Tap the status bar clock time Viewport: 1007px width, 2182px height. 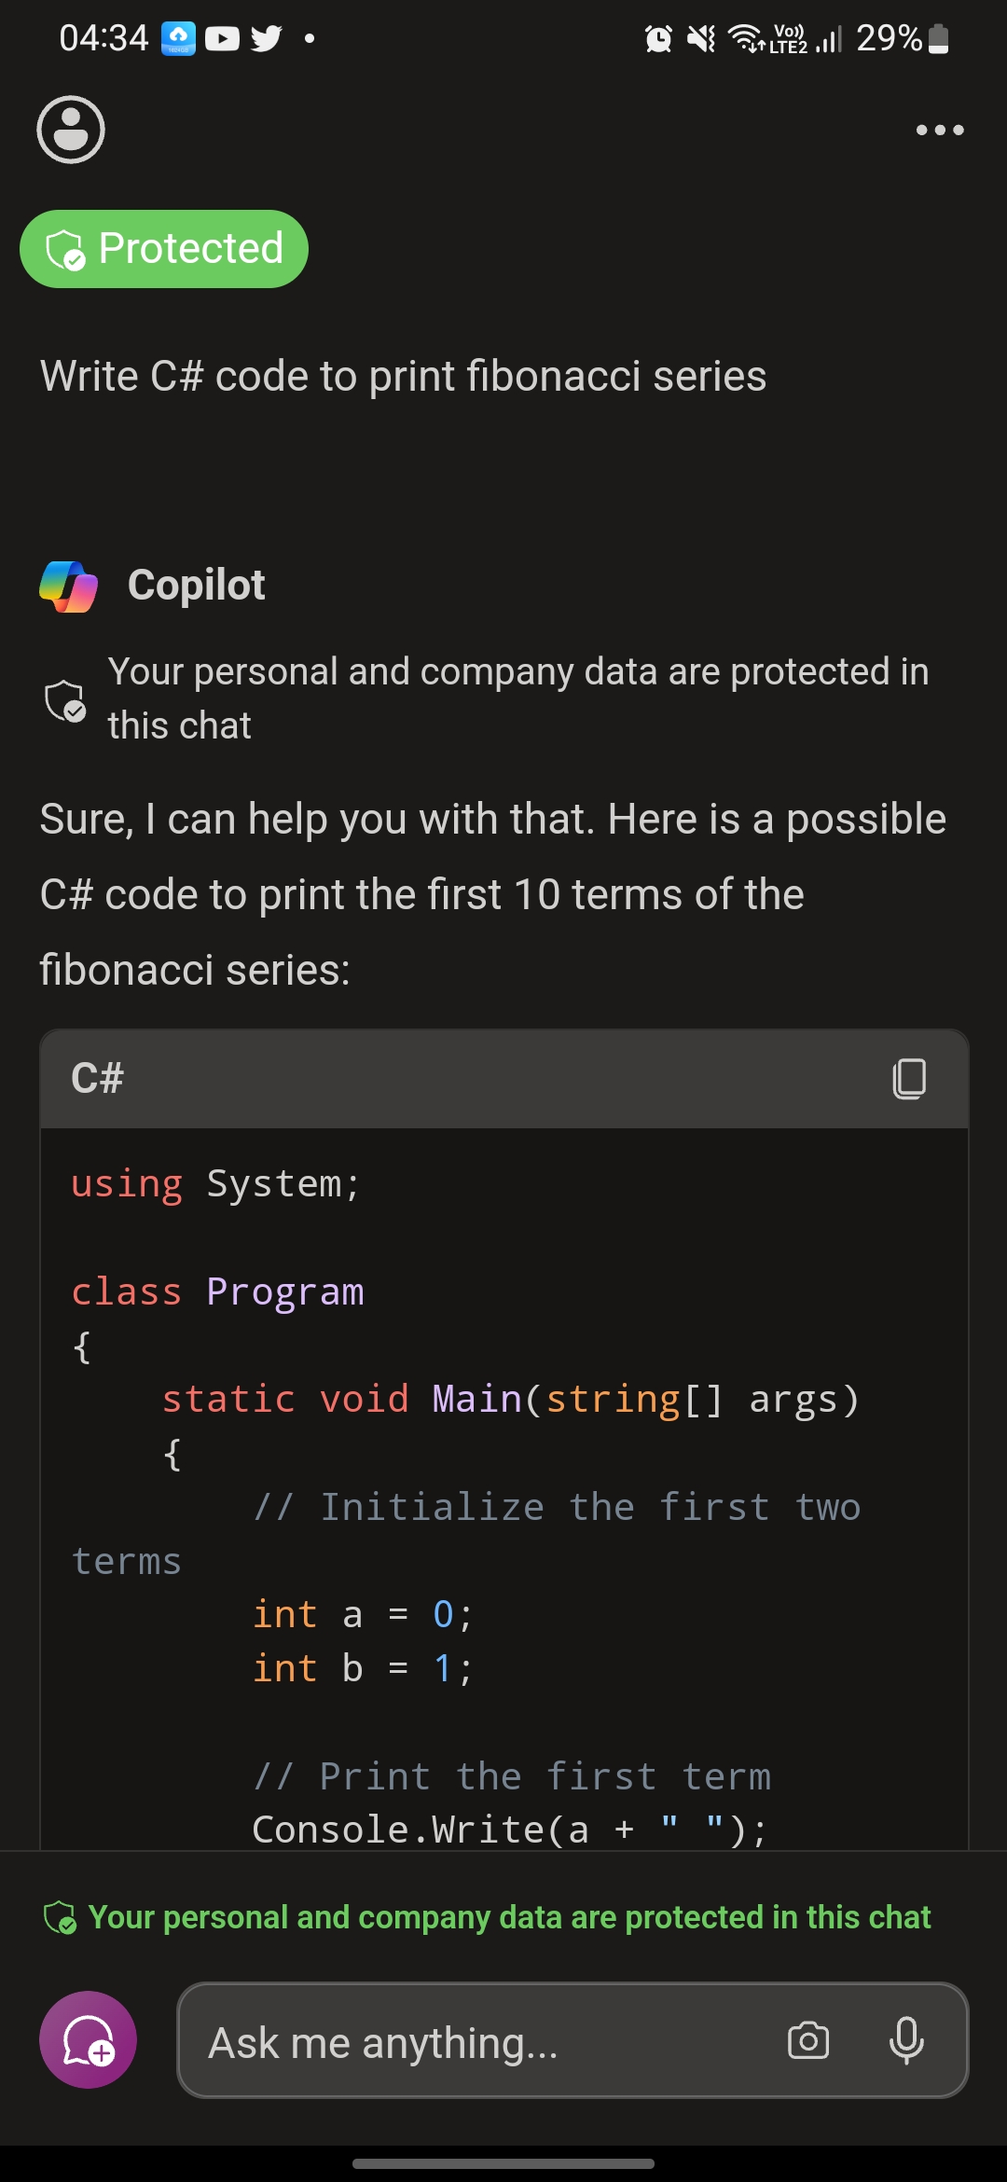(103, 38)
